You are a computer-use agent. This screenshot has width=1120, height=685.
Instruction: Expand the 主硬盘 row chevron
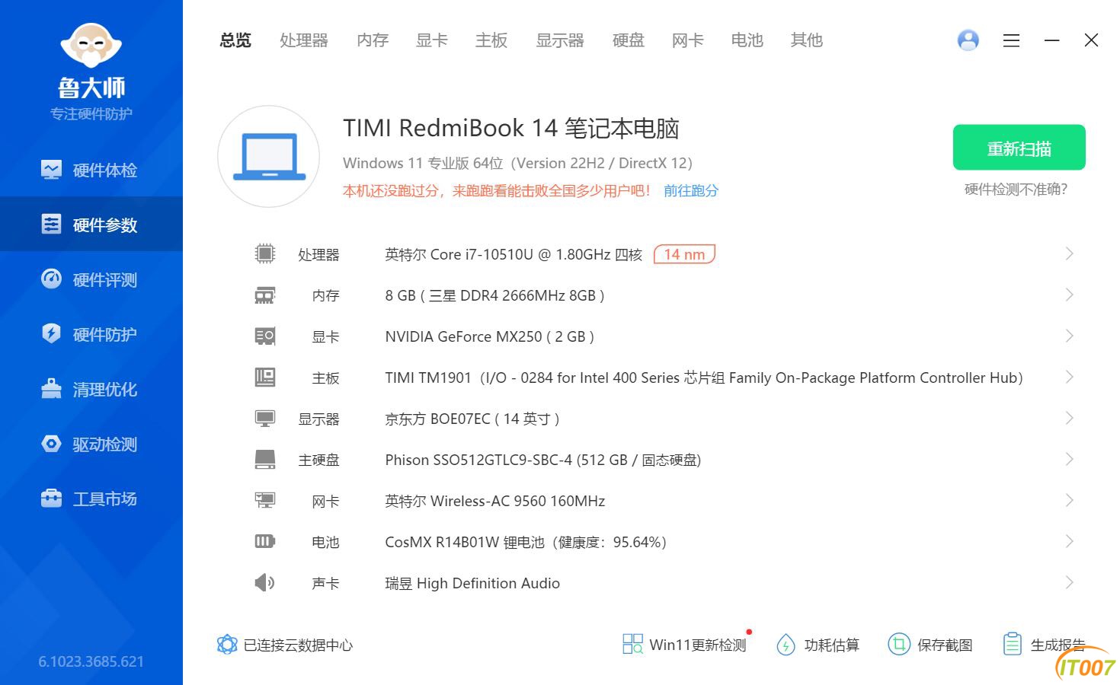1069,459
